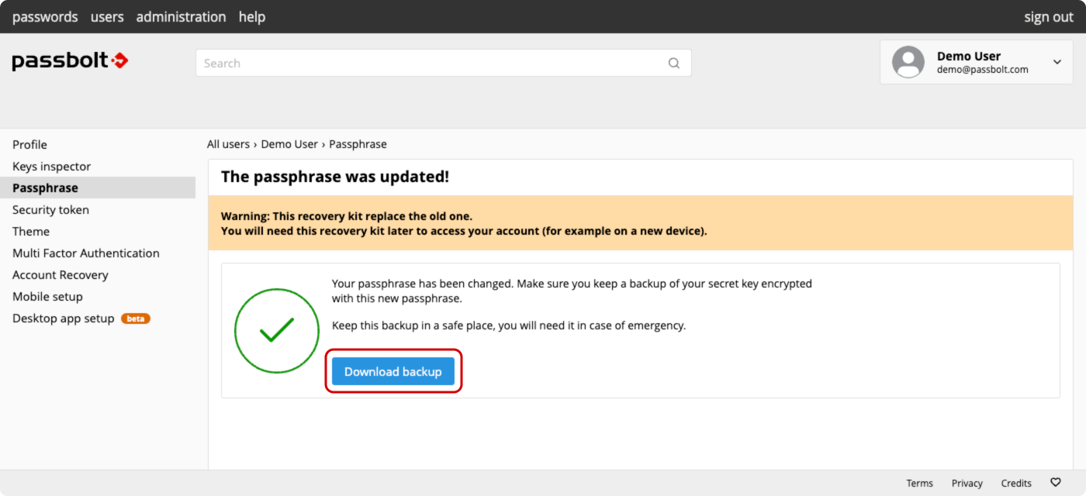Click the beta badge

point(136,319)
